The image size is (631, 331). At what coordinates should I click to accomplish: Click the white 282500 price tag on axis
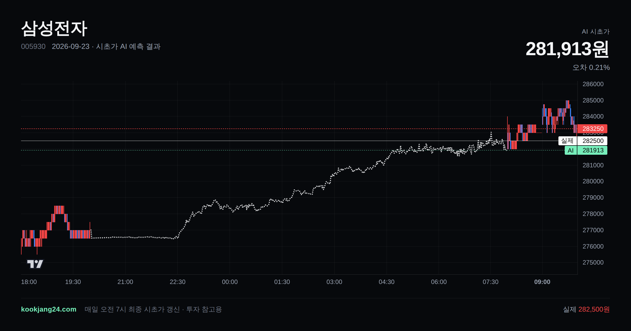(x=592, y=141)
